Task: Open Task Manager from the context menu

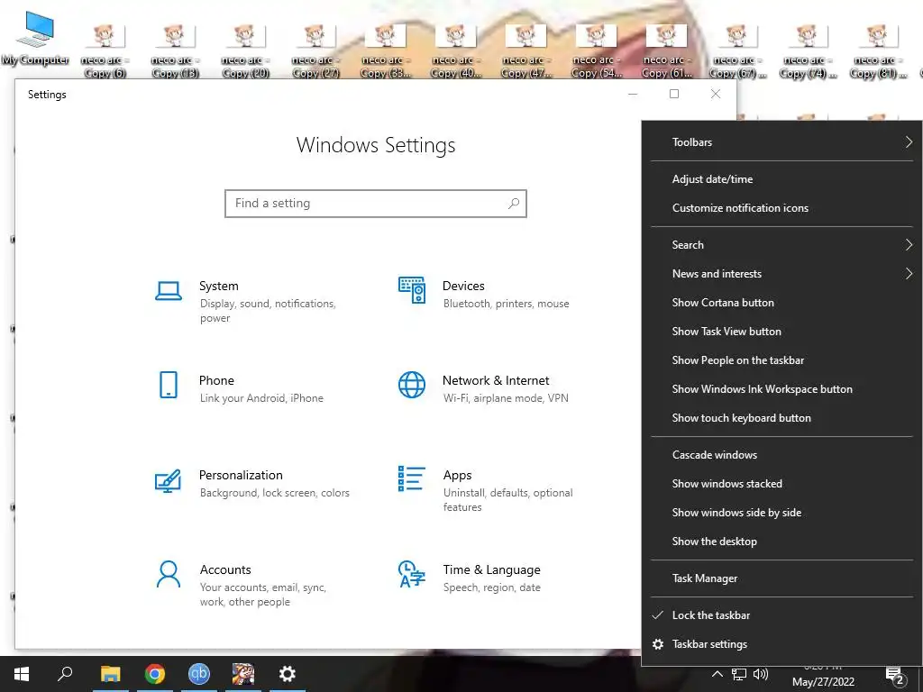Action: 781,578
